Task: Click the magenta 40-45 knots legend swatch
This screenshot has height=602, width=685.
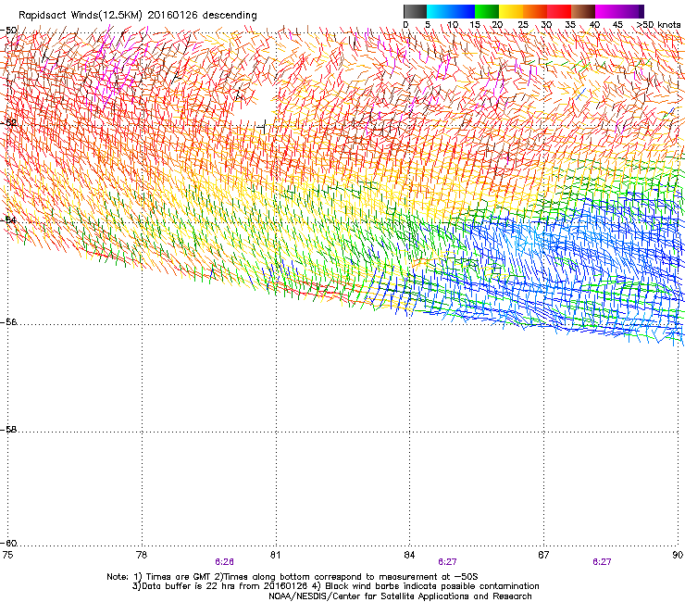Action: pyautogui.click(x=607, y=11)
